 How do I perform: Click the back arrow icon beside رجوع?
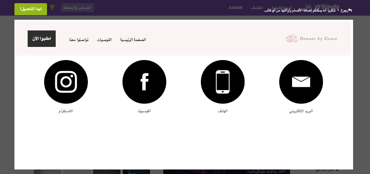click(x=350, y=10)
